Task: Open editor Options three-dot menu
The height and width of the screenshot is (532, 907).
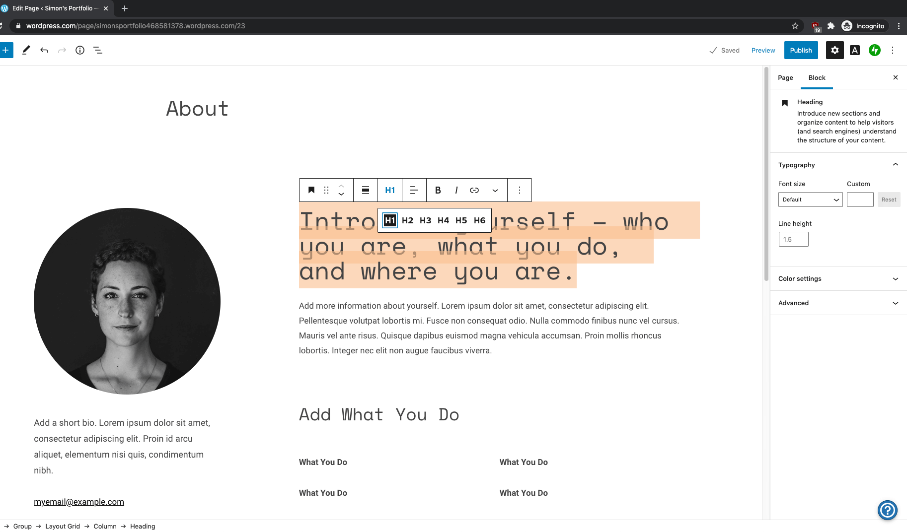Action: click(893, 50)
